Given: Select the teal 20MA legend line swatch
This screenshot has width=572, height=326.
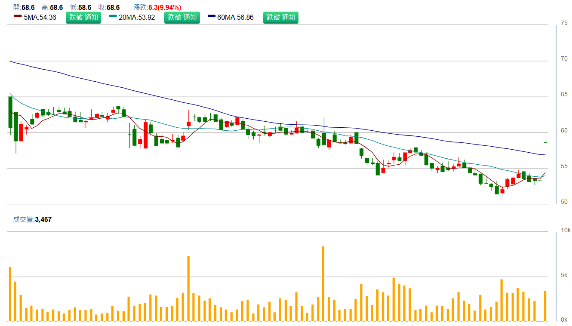Looking at the screenshot, I should pyautogui.click(x=113, y=17).
